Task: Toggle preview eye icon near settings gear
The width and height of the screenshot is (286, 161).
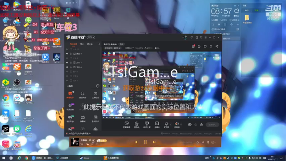Action: click(x=196, y=125)
